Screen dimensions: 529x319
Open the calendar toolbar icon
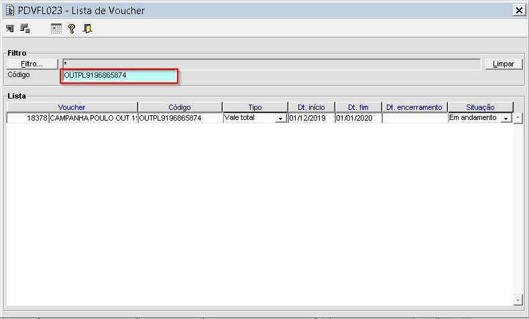tap(56, 29)
